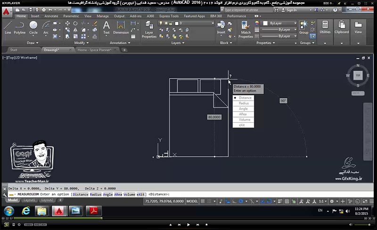Expand the Draw panel
Screen dimensions: 377x230
(x=33, y=43)
